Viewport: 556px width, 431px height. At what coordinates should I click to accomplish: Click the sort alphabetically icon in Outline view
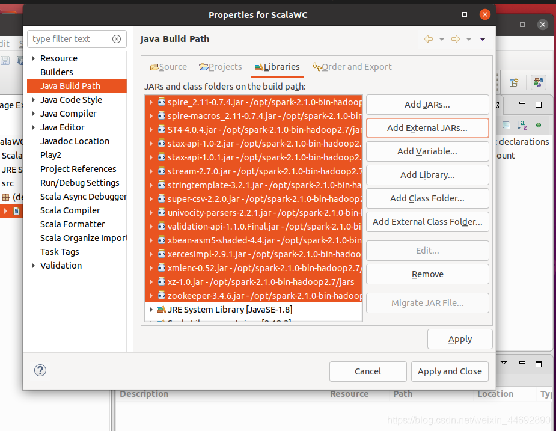point(522,125)
